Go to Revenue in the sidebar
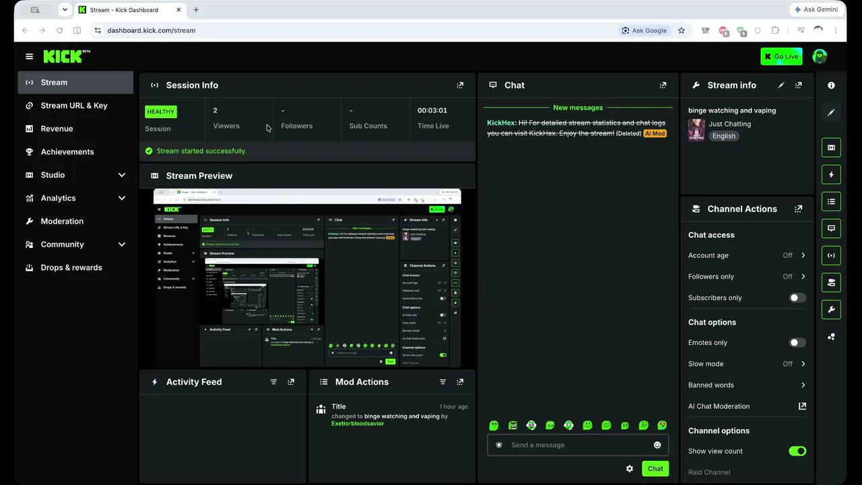Viewport: 862px width, 485px height. pyautogui.click(x=75, y=129)
